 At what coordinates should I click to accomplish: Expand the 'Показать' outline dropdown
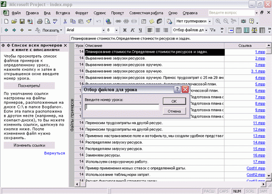point(52,30)
